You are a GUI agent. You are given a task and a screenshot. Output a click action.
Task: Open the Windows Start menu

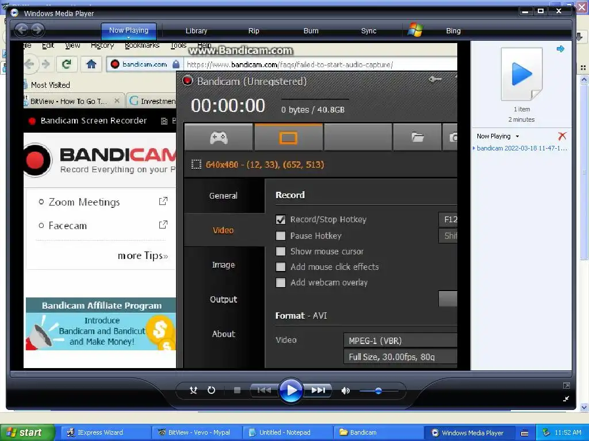tap(27, 432)
